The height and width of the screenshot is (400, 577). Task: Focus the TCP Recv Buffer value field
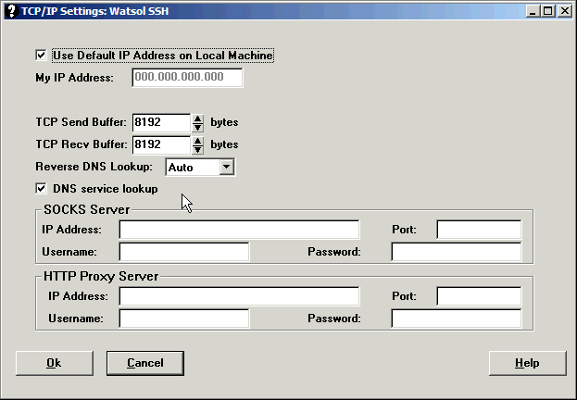click(160, 144)
